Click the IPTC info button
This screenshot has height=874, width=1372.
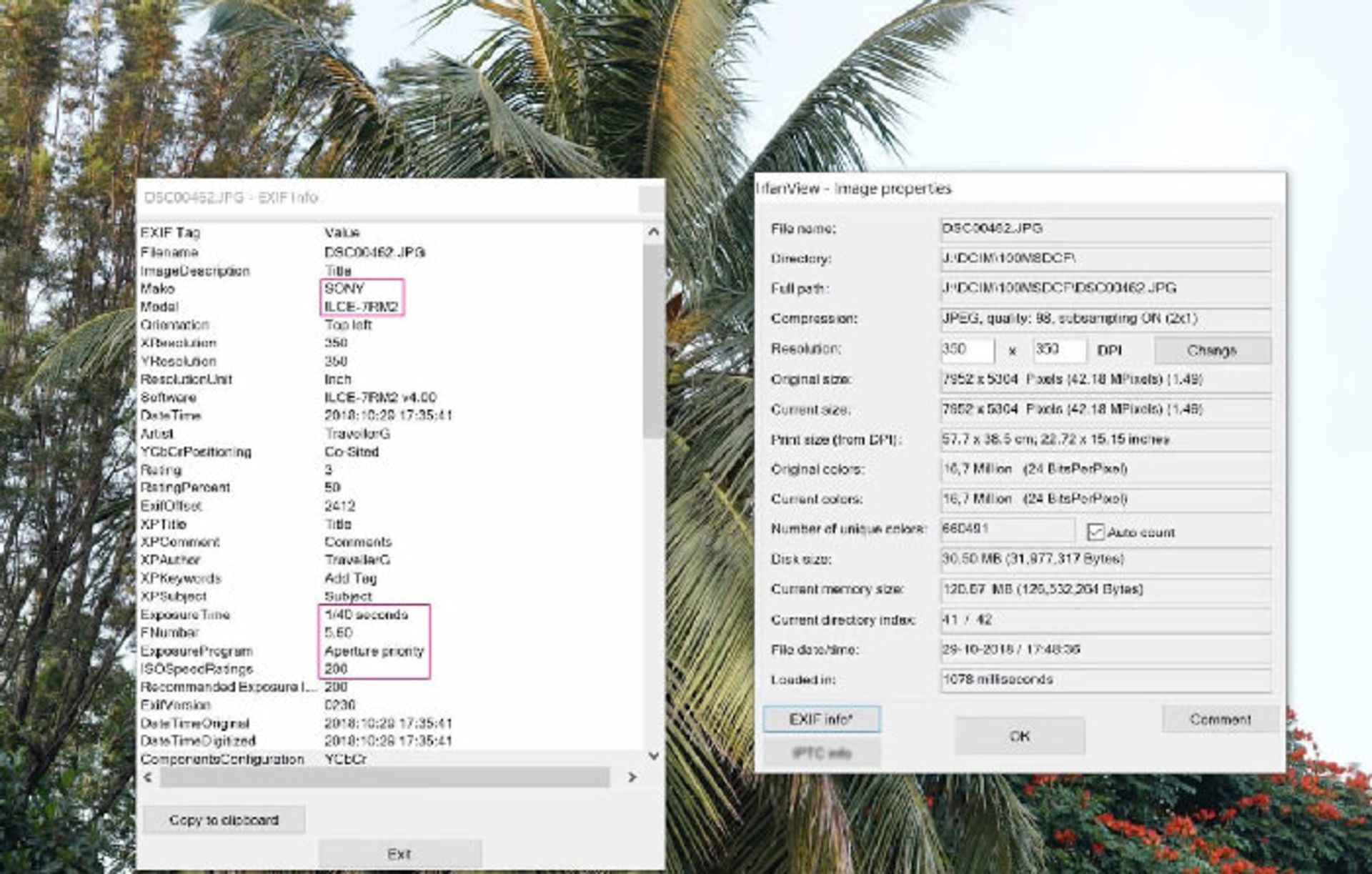(821, 753)
